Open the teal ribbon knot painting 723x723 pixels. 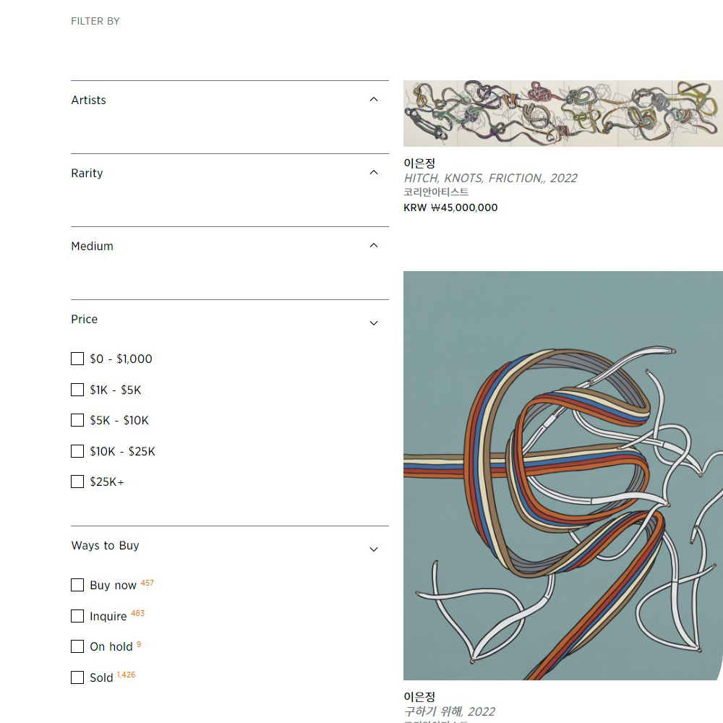click(563, 476)
